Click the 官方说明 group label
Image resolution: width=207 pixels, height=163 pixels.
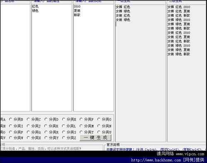coord(113,145)
